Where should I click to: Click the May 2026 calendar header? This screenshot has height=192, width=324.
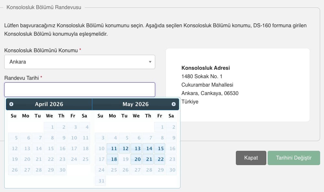(x=135, y=104)
